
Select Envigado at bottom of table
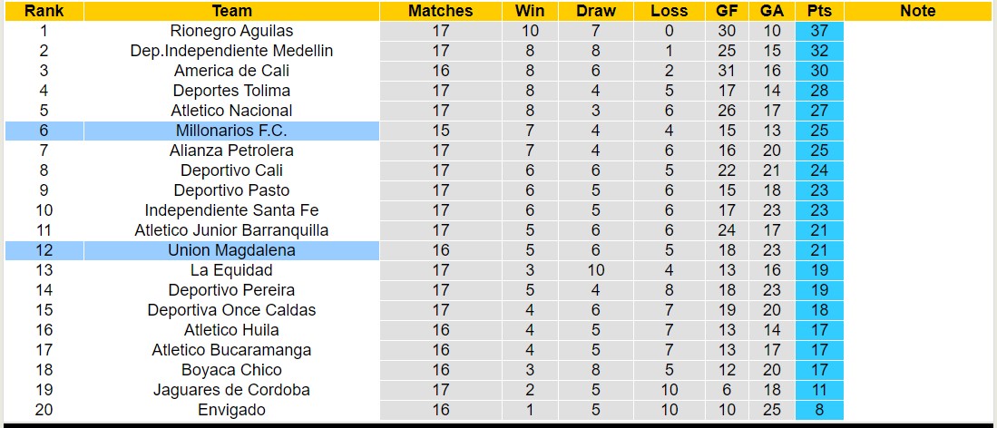pos(231,410)
